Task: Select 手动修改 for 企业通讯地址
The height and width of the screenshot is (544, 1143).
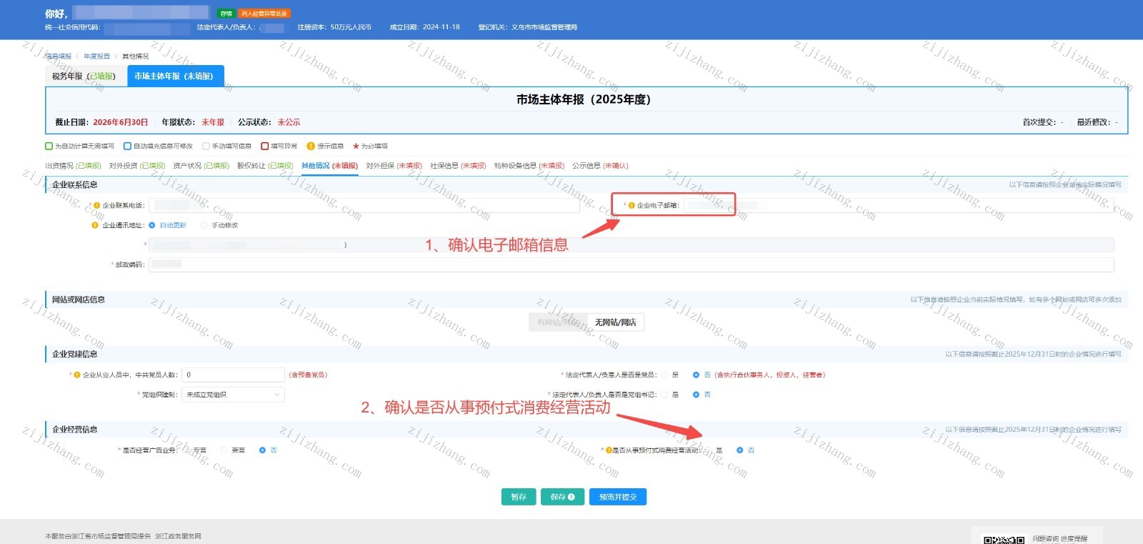Action: click(204, 225)
